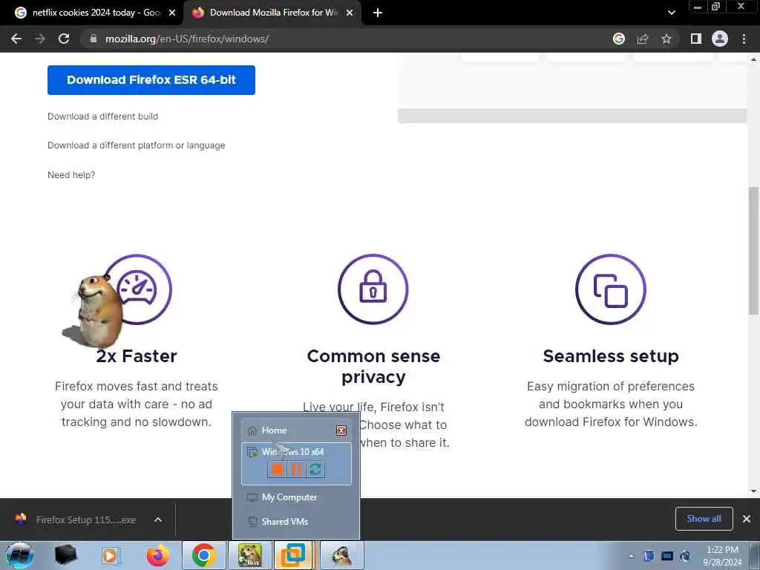Open Download a different build link
This screenshot has height=570, width=760.
coord(102,117)
